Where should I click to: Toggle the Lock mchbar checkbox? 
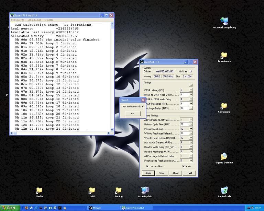pyautogui.click(x=147, y=166)
